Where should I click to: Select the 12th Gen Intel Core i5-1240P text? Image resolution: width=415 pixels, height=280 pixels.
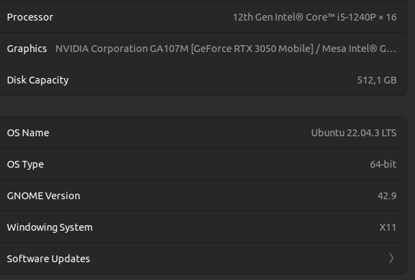tap(305, 17)
